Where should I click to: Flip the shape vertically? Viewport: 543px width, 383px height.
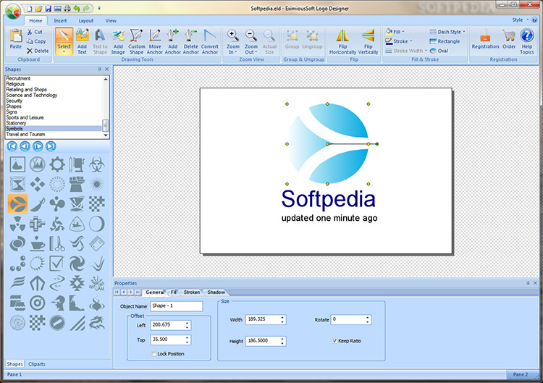point(368,41)
